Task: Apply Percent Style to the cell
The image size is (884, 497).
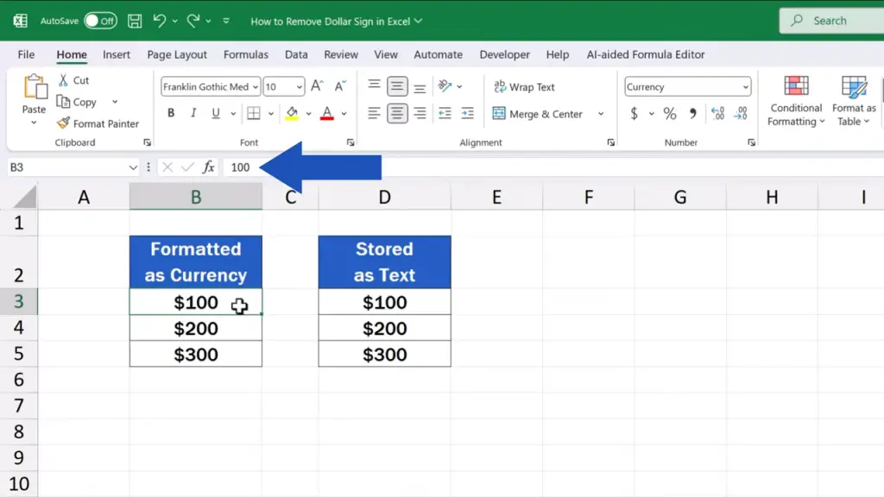Action: tap(670, 114)
